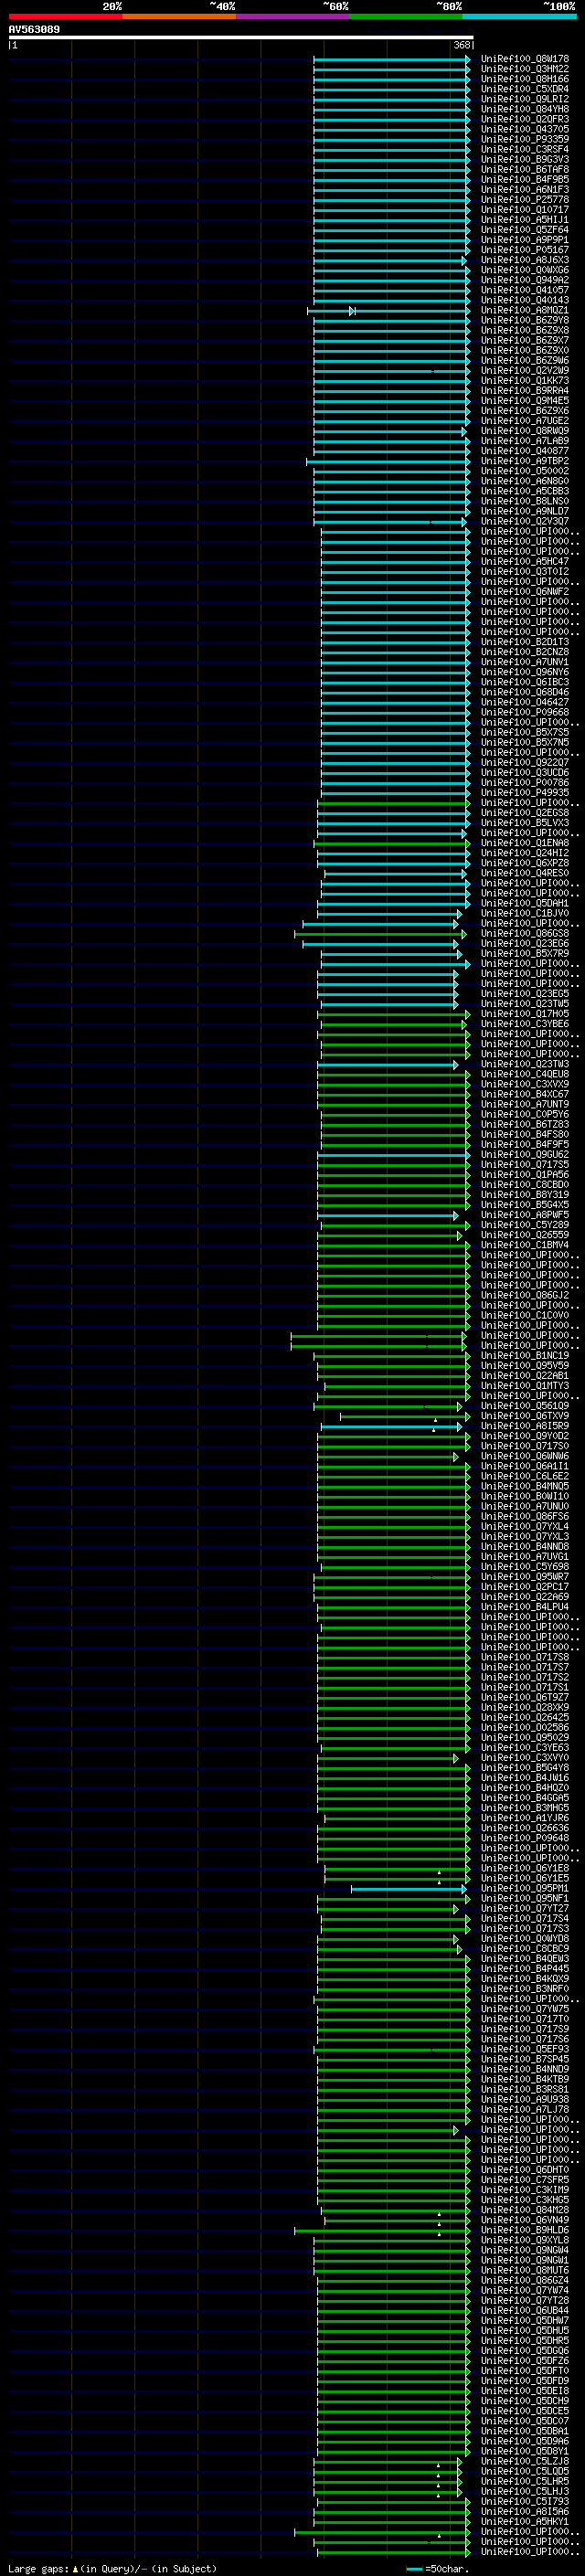
Task: Select hit label UniRef100_Q43705
Action: (525, 129)
